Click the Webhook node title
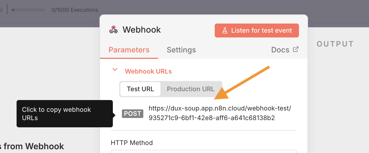 click(x=142, y=30)
